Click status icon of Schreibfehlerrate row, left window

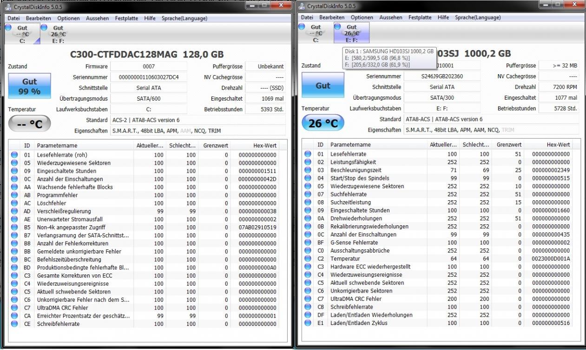coord(14,324)
